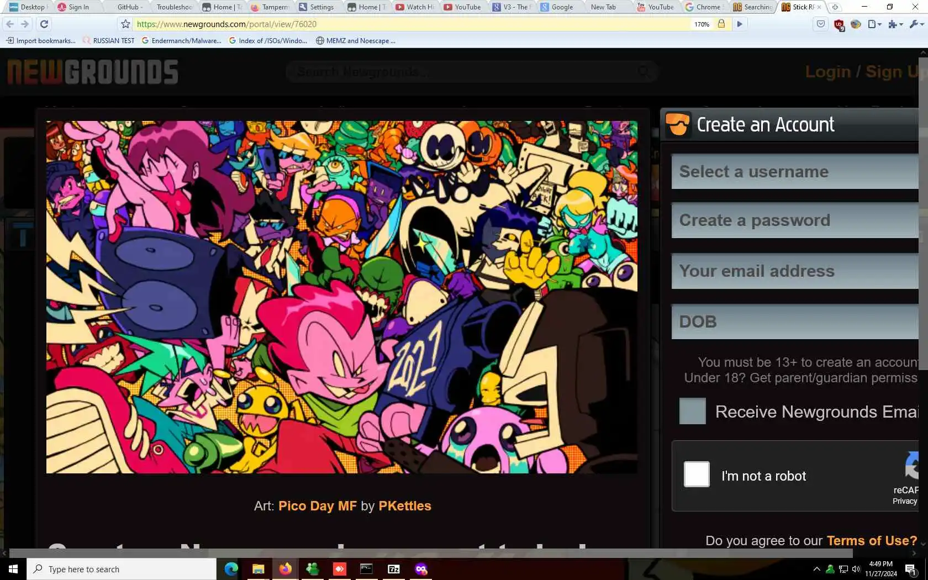Click the DOB date field
Viewport: 928px width, 580px height.
click(x=795, y=321)
